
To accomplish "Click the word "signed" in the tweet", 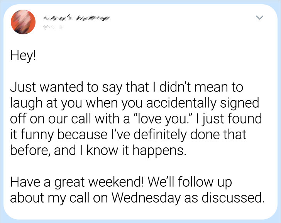I will (x=240, y=103).
